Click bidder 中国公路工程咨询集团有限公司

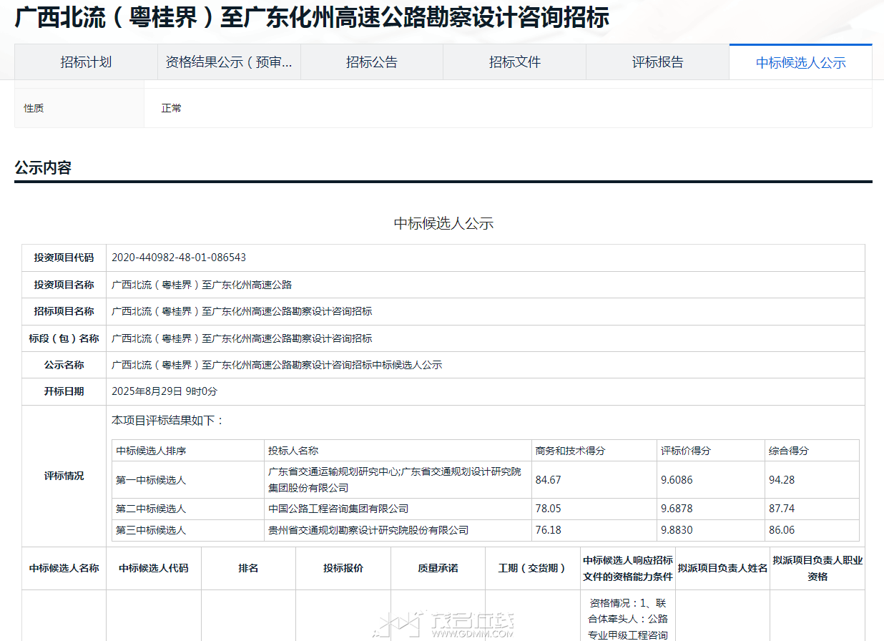pos(338,509)
